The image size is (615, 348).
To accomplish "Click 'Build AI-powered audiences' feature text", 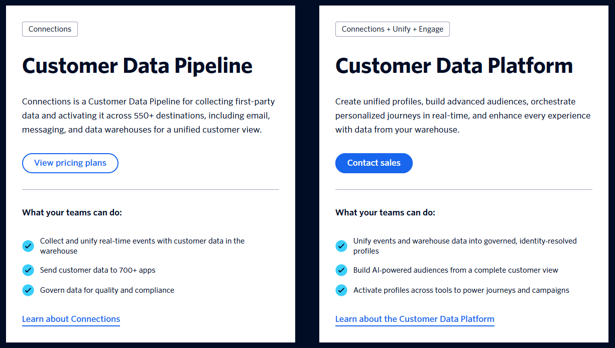I will pos(456,270).
